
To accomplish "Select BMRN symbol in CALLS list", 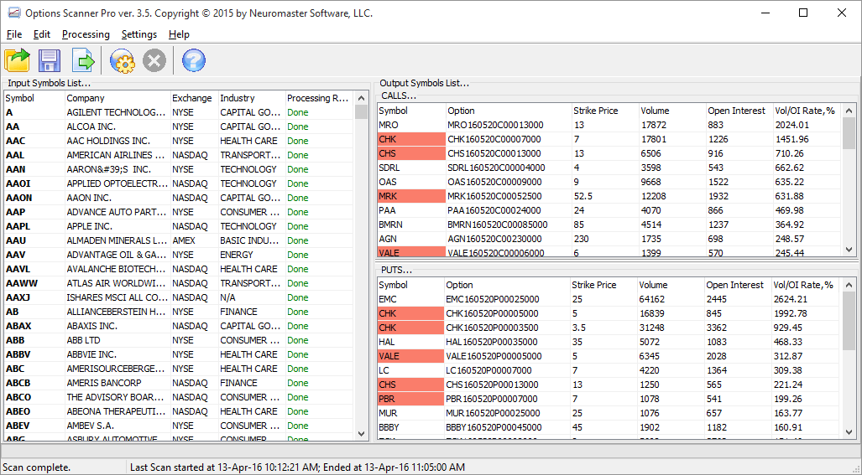I will (x=411, y=225).
